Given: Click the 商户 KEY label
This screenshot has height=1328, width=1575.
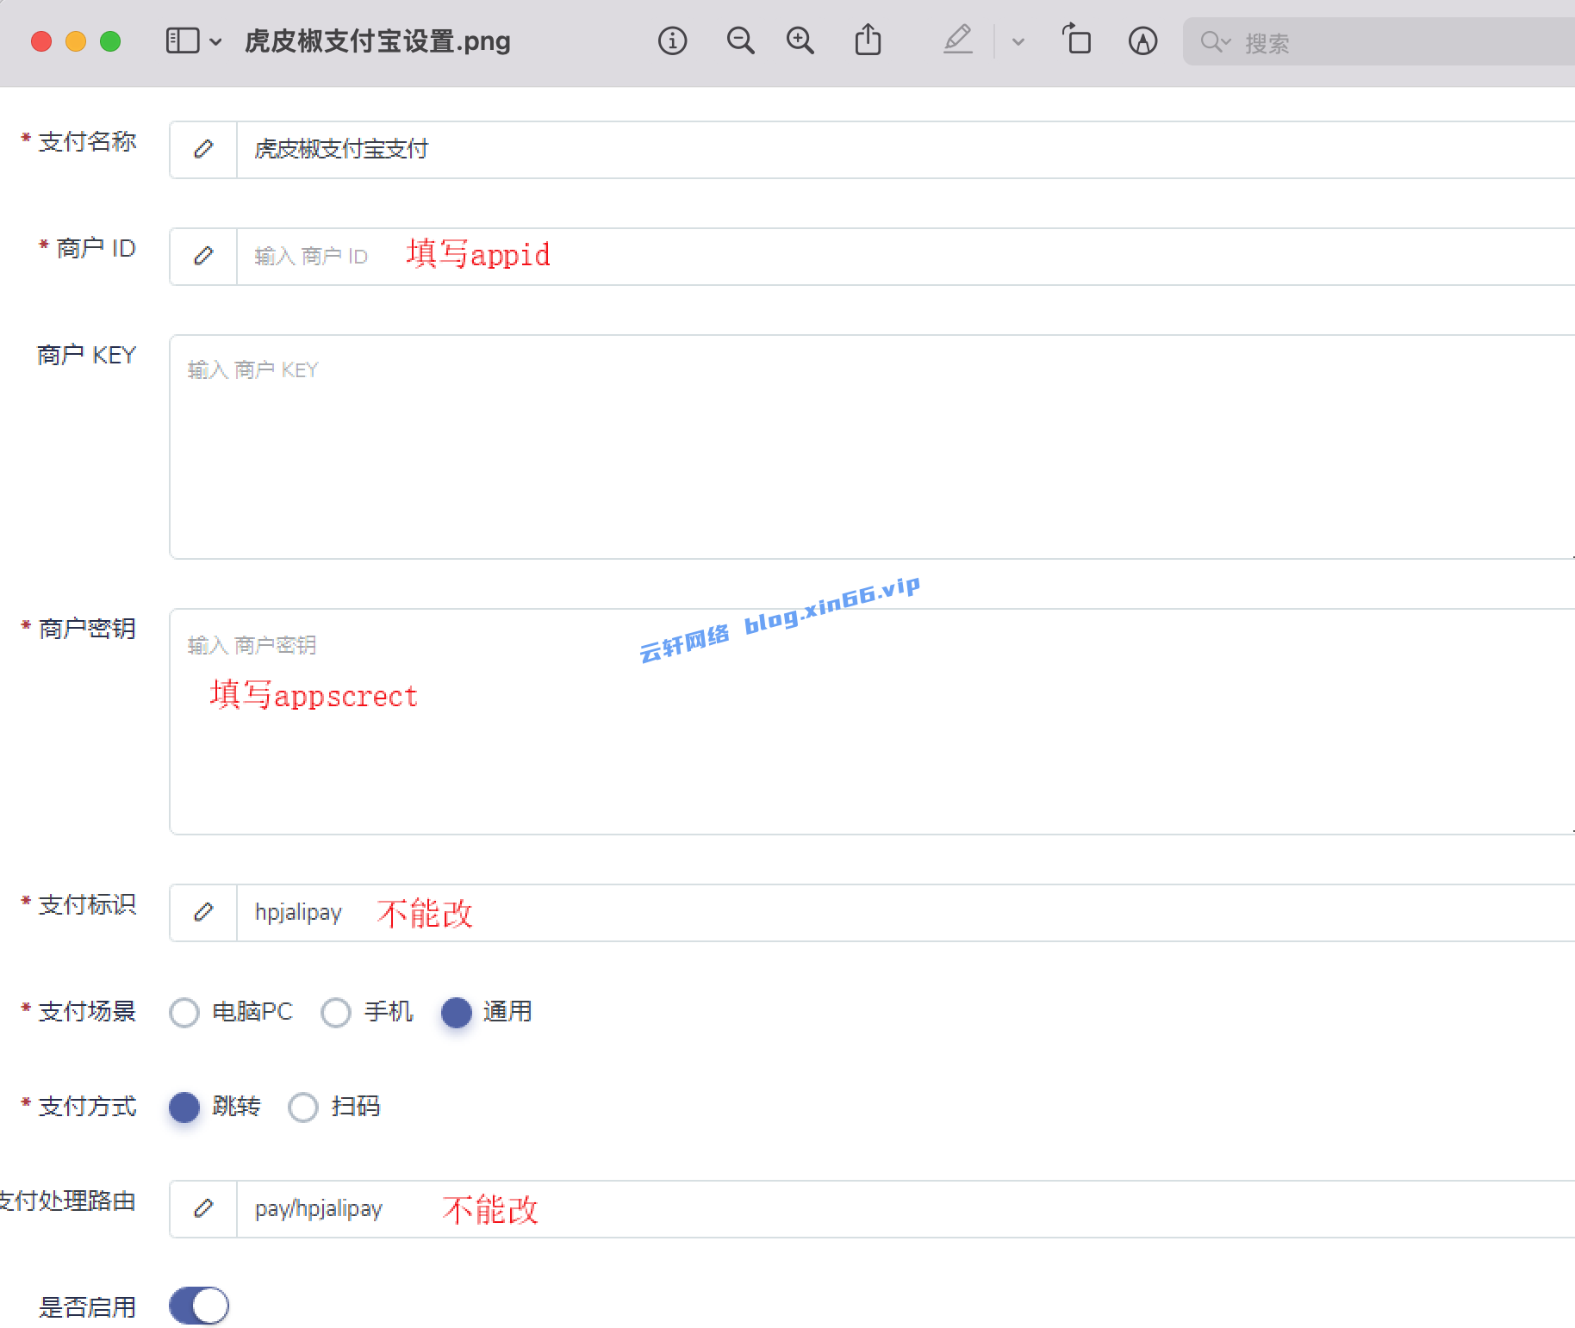Looking at the screenshot, I should [86, 355].
